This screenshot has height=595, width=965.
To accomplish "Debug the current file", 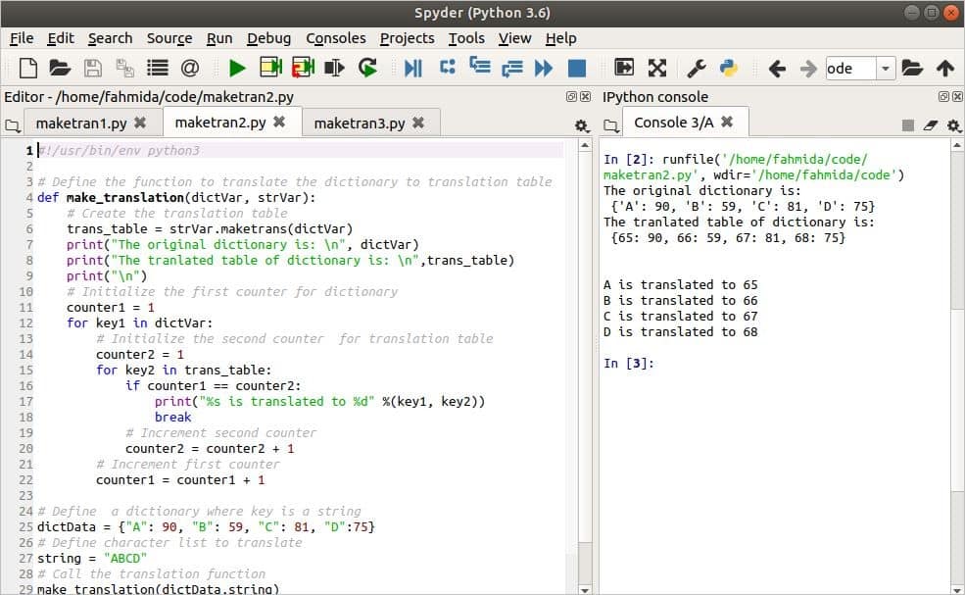I will coord(411,69).
